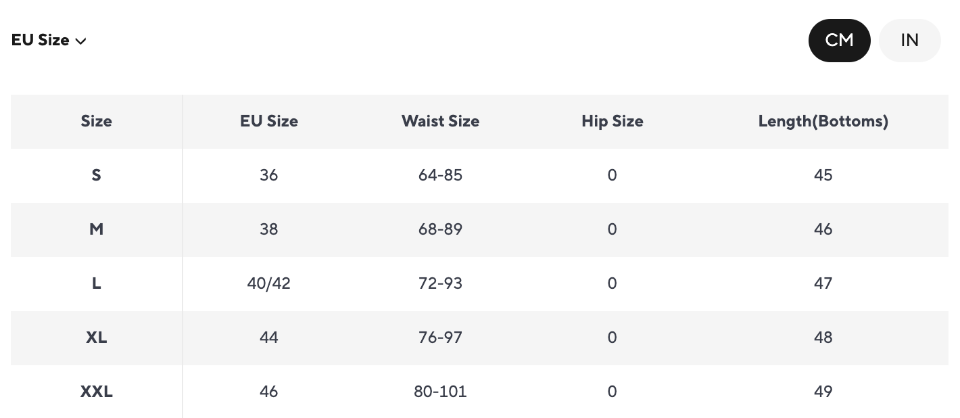Screen dimensions: 960x418
Task: Select the XL size row label
Action: point(96,338)
